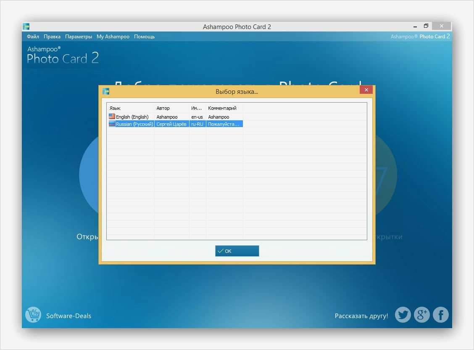Open the Software-Deals link
Screen dimensions: 474x350
point(68,316)
